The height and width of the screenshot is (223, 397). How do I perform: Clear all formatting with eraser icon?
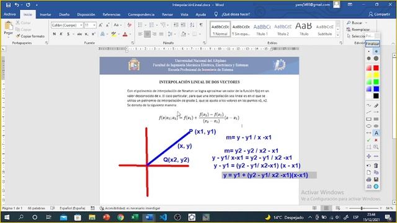click(130, 25)
